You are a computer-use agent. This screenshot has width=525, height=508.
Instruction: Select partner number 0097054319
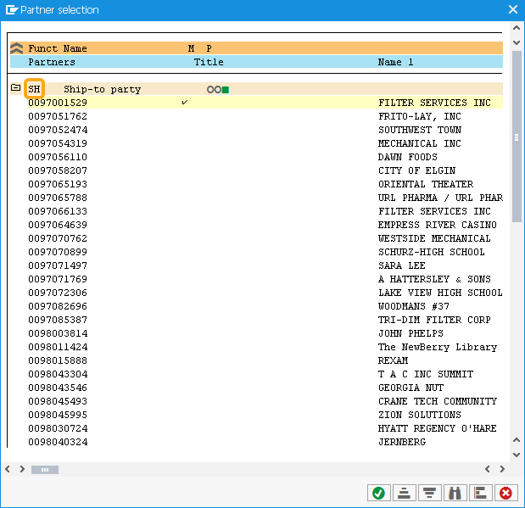click(x=58, y=143)
